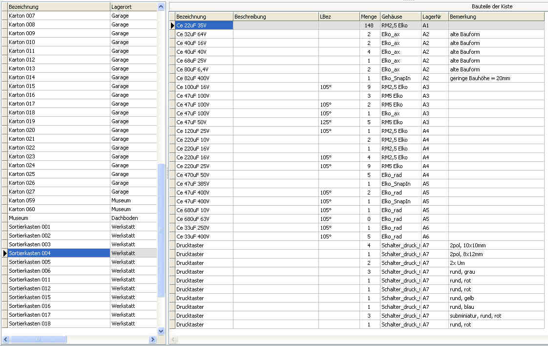Click row selector of Sortierkasten 004

[x=4, y=253]
